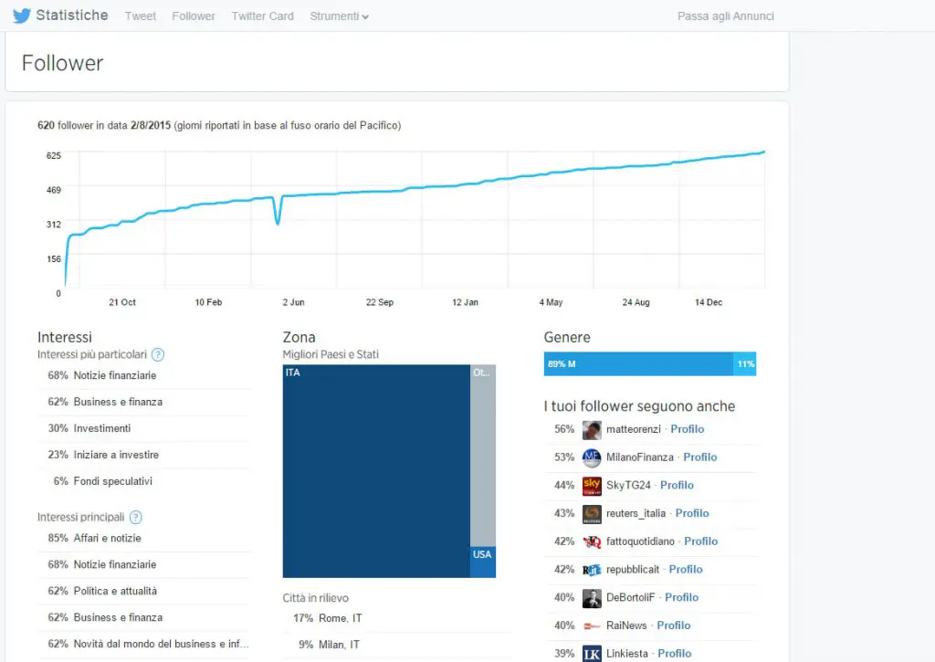Click the 14 Dec axis label
935x662 pixels.
(709, 302)
